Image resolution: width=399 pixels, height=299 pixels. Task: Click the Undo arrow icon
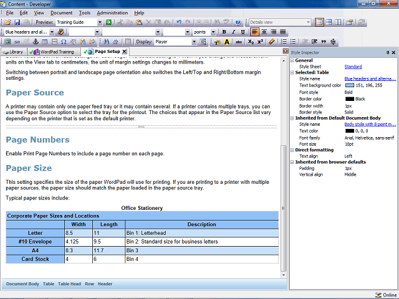pos(179,22)
